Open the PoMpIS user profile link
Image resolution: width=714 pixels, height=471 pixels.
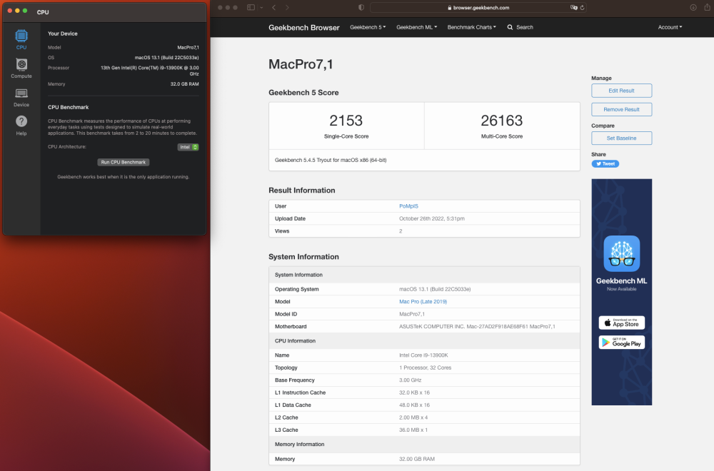click(x=408, y=206)
